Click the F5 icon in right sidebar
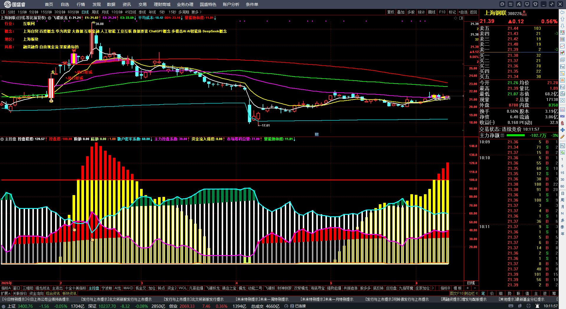Viewport: 566px width, 309px height. (562, 146)
